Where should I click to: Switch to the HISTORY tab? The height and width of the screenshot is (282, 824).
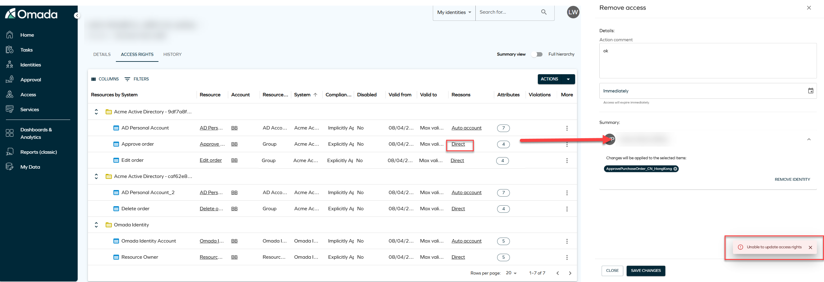pyautogui.click(x=172, y=54)
